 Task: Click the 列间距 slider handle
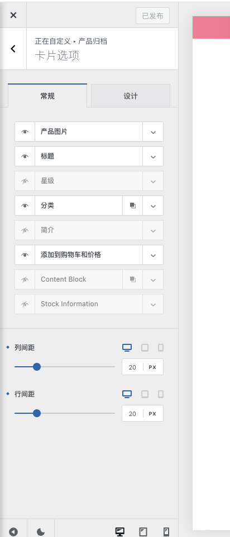(x=37, y=367)
